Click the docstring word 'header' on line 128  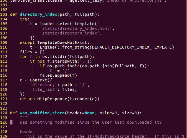(x=27, y=132)
